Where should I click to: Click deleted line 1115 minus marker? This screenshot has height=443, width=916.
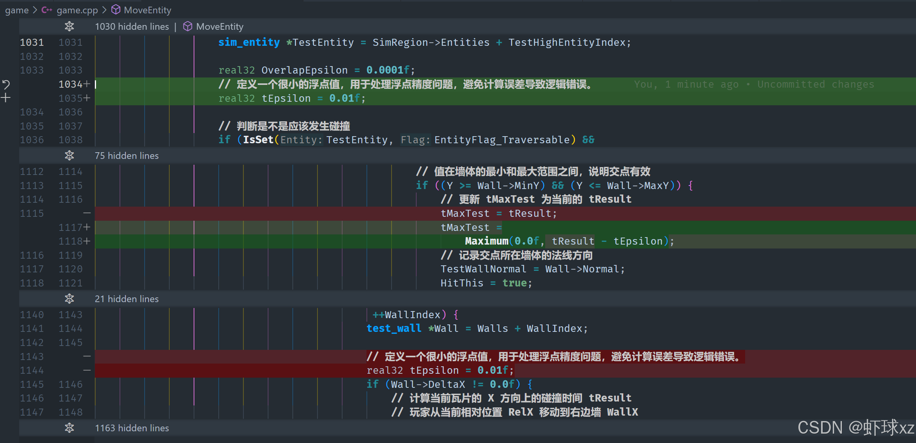(x=87, y=213)
